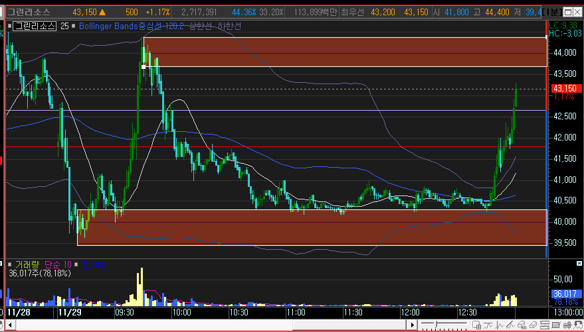This screenshot has width=584, height=332.
Task: Click the 43,200 best ask value
Action: pos(383,12)
